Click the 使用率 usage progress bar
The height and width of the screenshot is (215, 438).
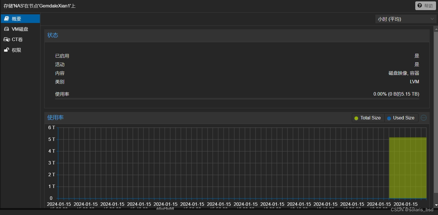(237, 99)
